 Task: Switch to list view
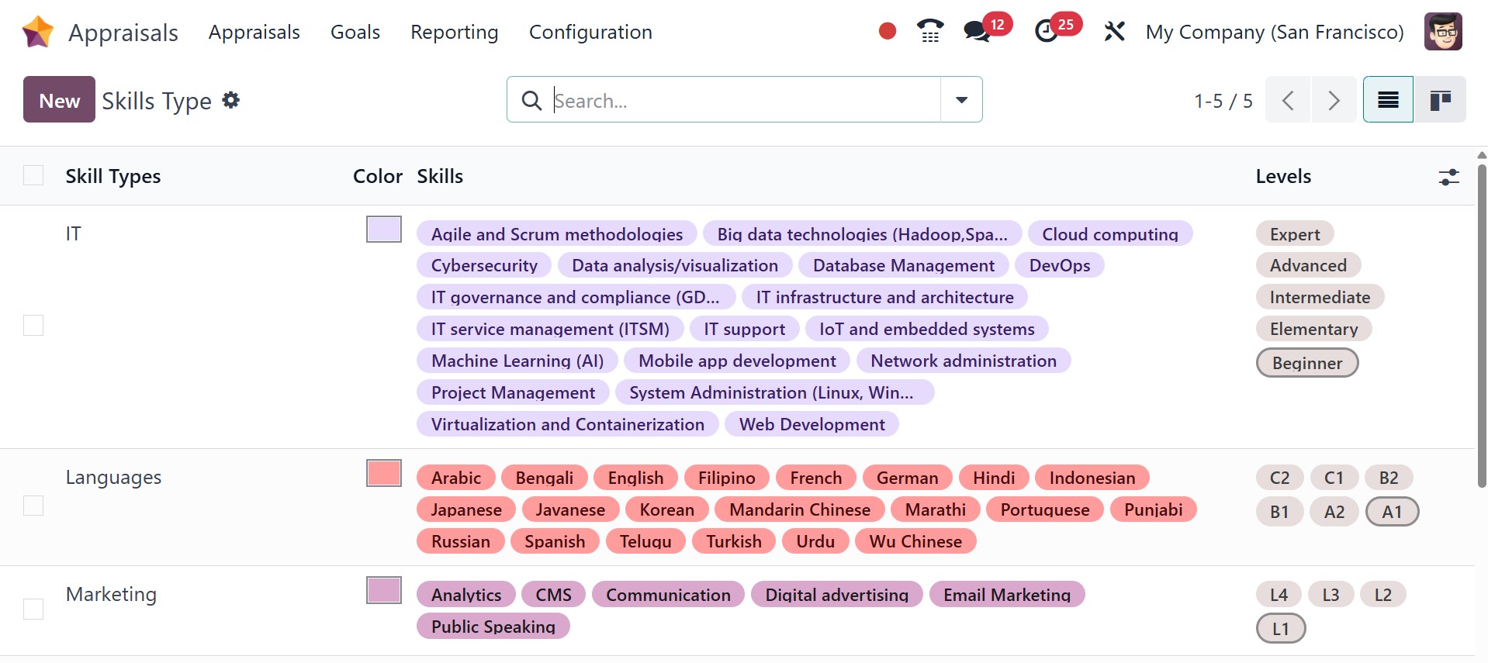tap(1388, 100)
